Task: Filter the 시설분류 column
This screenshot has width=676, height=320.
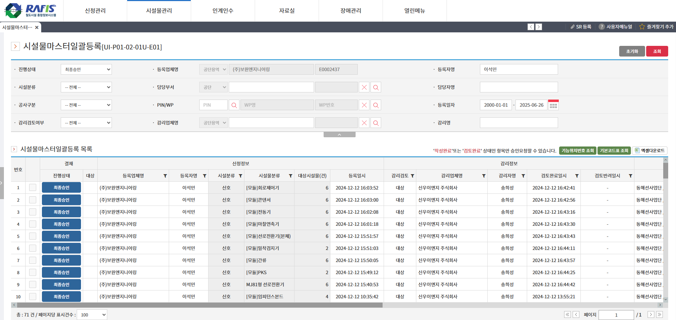Action: click(x=240, y=176)
